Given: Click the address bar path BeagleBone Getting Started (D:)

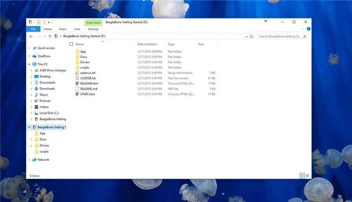Looking at the screenshot, I should (84, 36).
